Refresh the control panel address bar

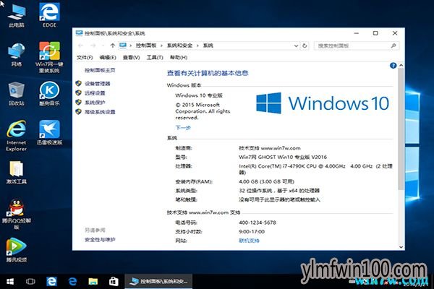point(305,46)
